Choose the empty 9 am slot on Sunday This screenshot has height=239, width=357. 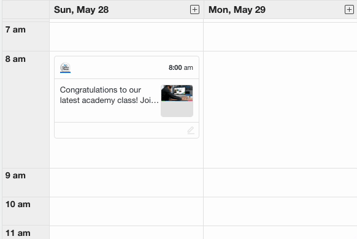126,183
